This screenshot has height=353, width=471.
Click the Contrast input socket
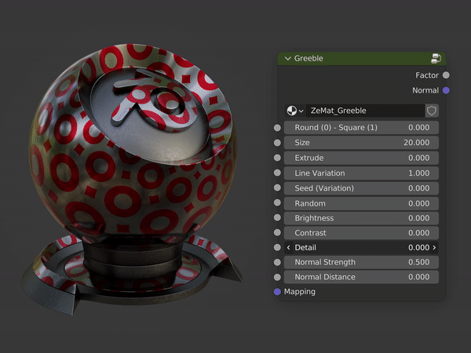pyautogui.click(x=277, y=233)
